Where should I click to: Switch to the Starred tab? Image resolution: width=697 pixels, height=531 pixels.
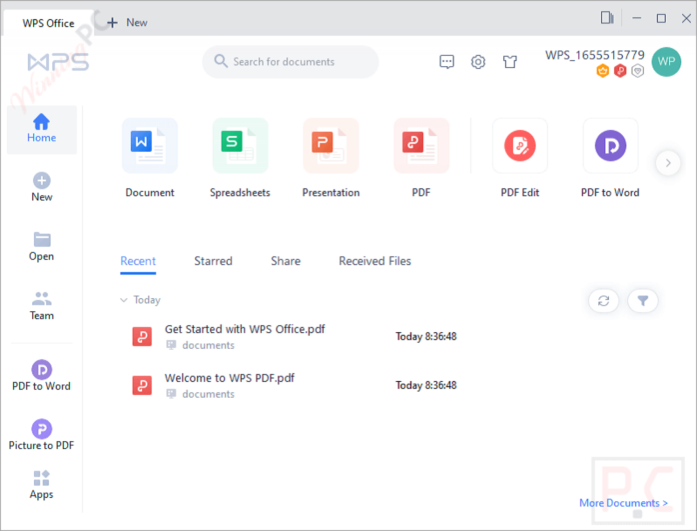(213, 261)
